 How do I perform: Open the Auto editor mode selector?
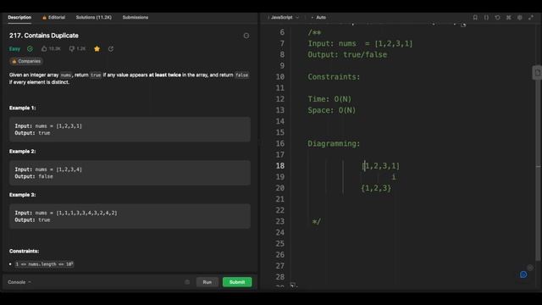pos(318,17)
